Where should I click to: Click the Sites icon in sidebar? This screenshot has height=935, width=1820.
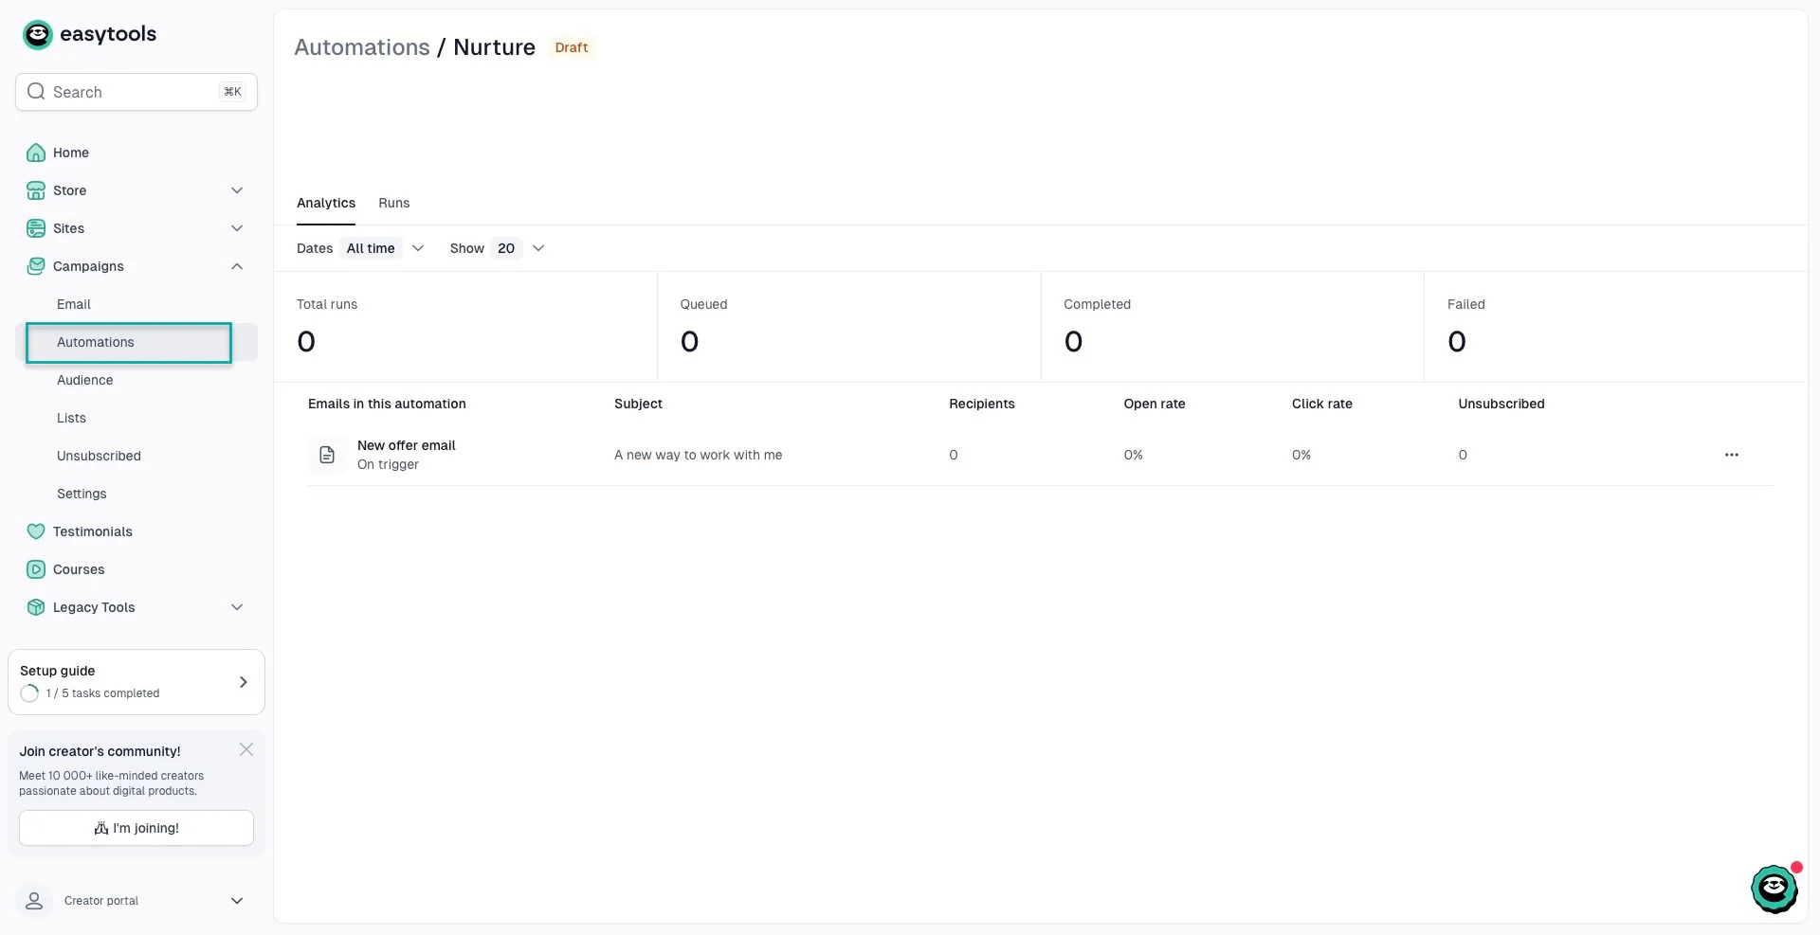coord(36,228)
